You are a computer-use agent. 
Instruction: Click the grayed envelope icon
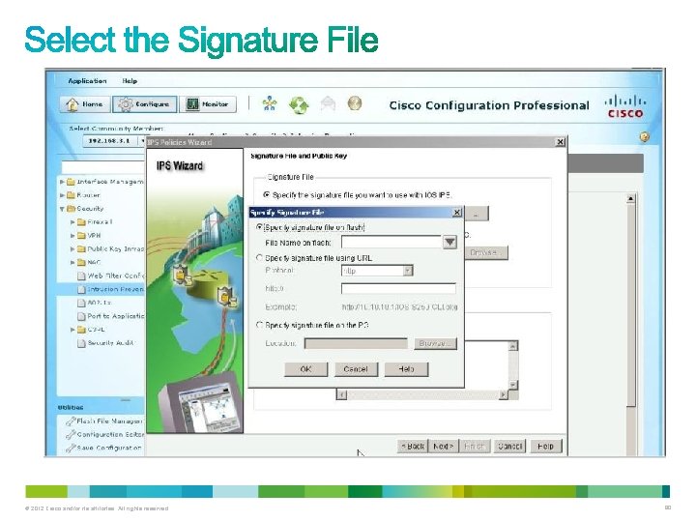[328, 103]
